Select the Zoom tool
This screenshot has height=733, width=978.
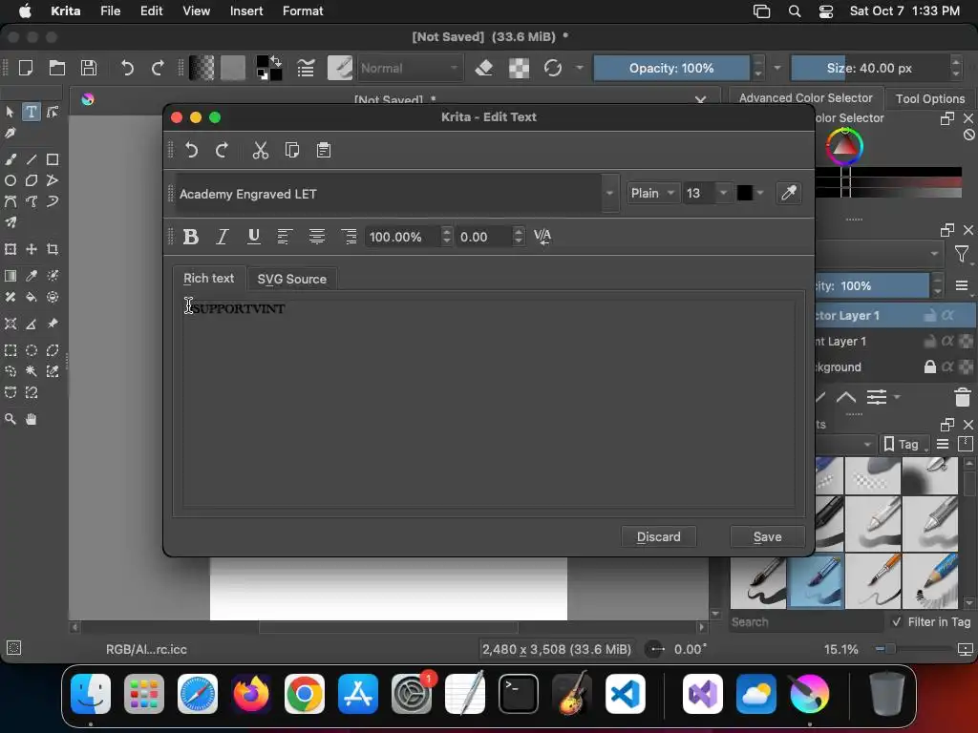coord(11,419)
